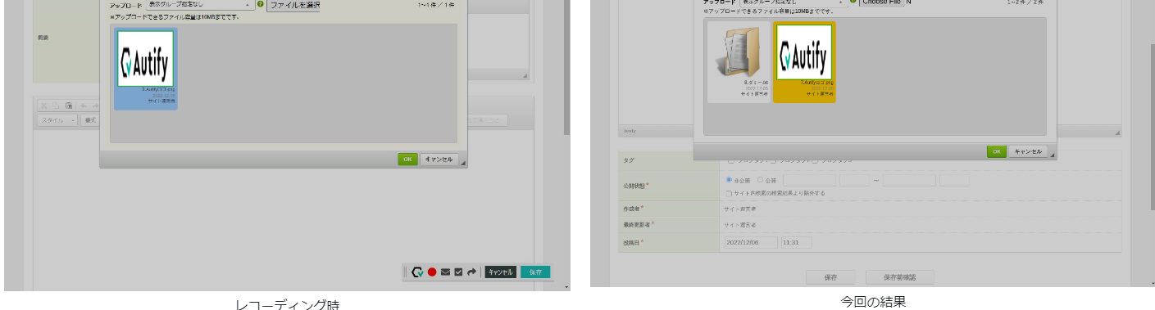
Task: Click the 今回の結果 caption
Action: (x=873, y=302)
